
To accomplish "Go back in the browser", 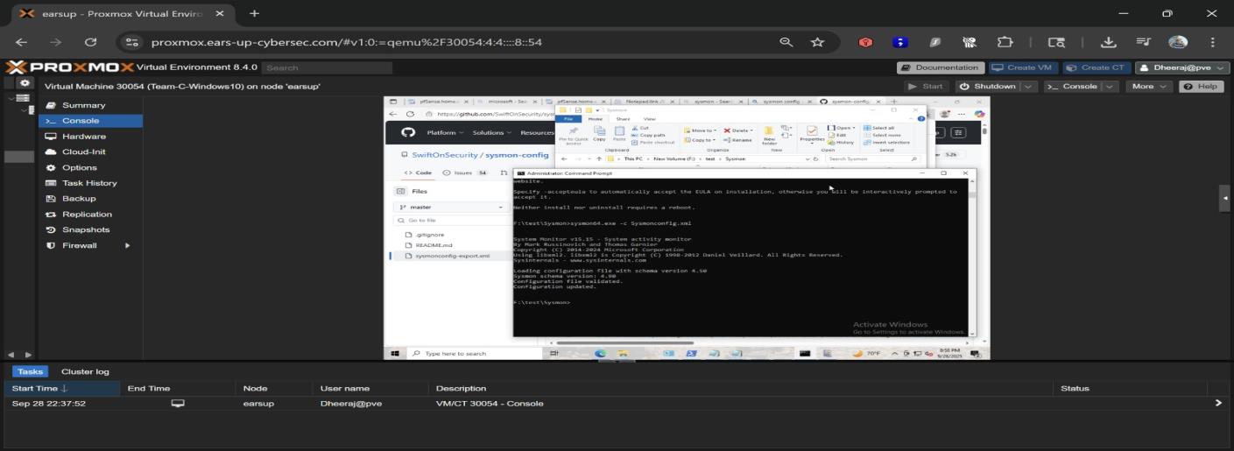I will (21, 42).
